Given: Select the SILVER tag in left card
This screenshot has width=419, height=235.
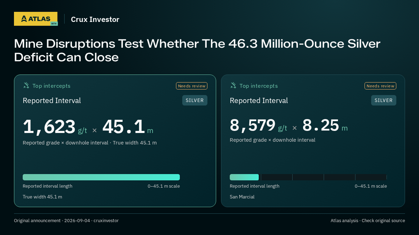Looking at the screenshot, I should pyautogui.click(x=195, y=100).
